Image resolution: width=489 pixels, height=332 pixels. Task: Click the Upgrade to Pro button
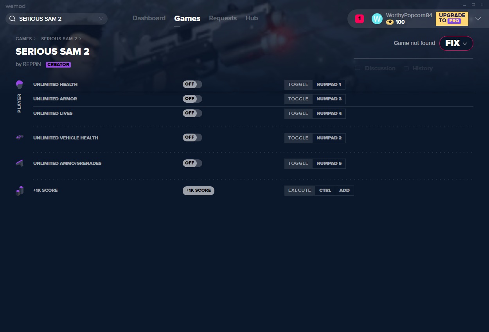pyautogui.click(x=451, y=18)
